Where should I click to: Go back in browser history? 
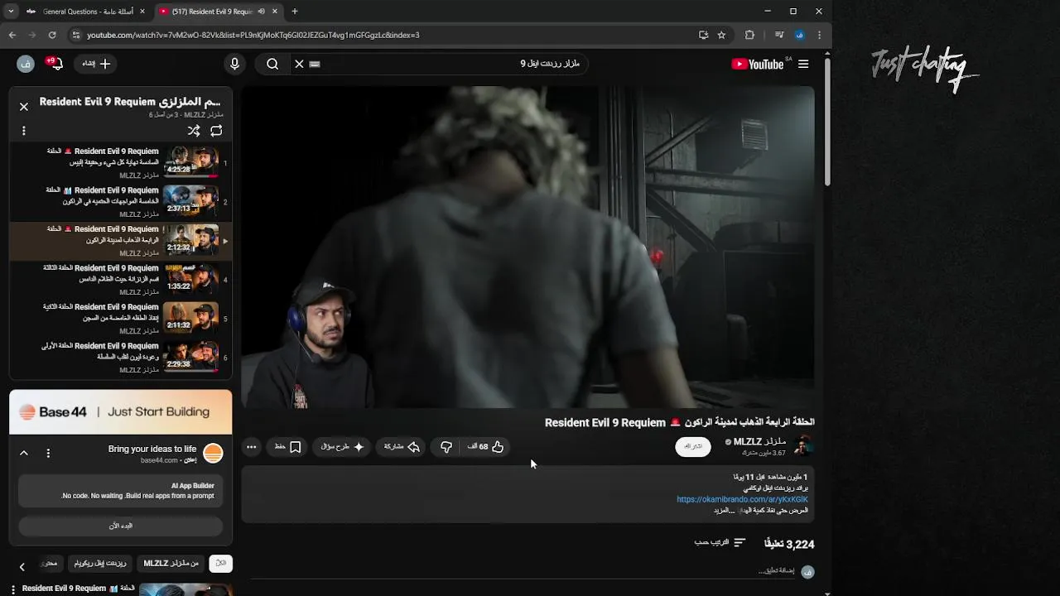click(12, 35)
